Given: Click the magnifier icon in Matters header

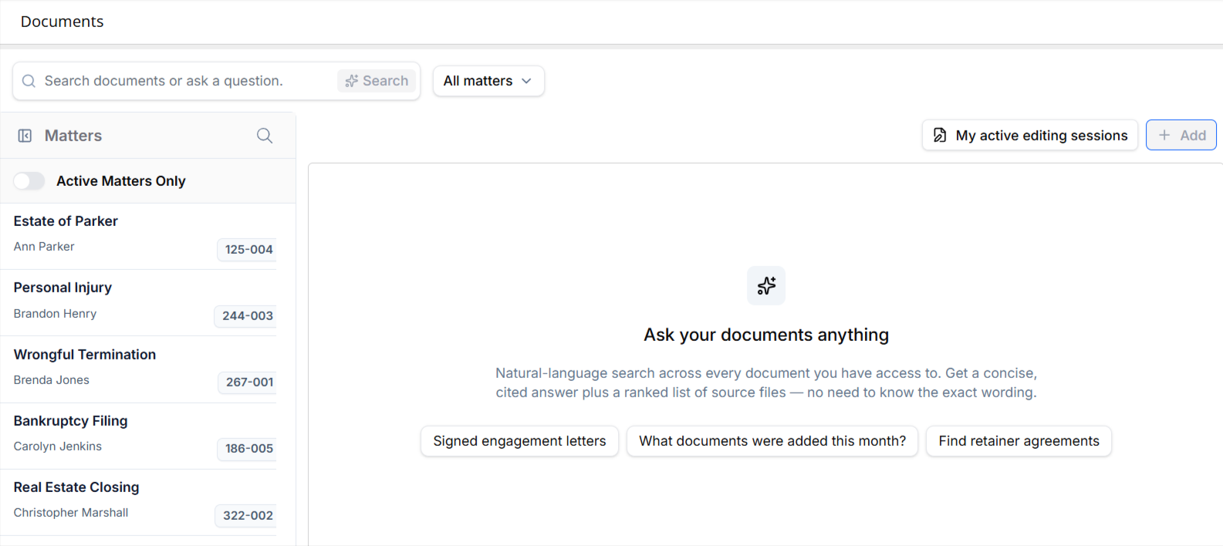Looking at the screenshot, I should coord(265,136).
